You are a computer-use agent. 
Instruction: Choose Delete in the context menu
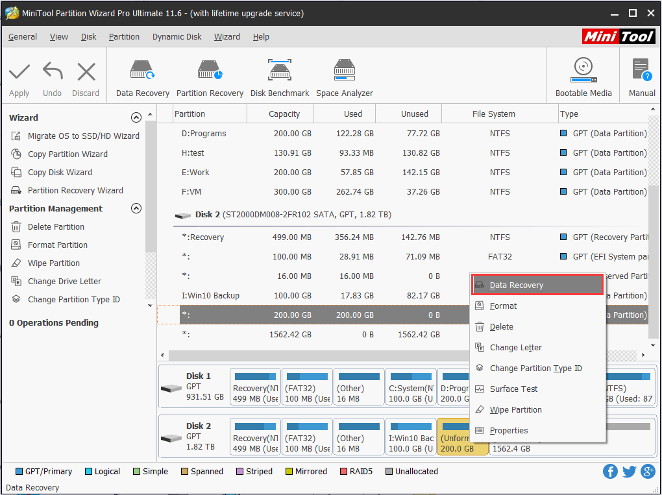[x=537, y=326]
